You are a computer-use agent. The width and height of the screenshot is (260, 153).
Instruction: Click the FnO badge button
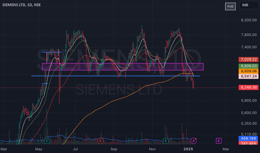(230, 6)
